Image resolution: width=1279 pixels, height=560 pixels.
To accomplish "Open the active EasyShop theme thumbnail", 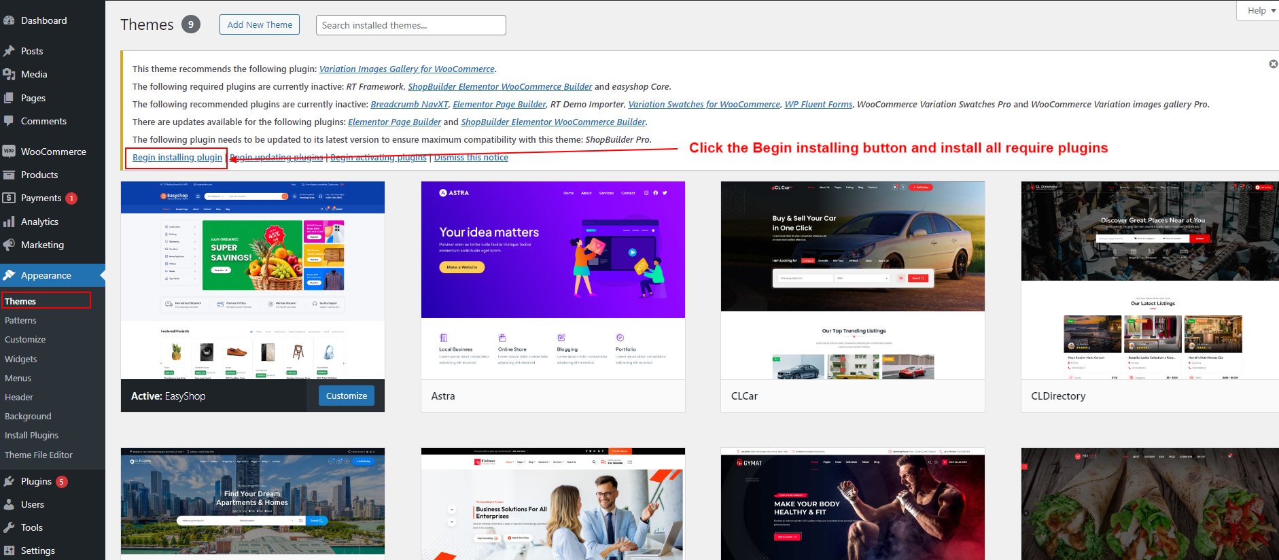I will pos(253,280).
